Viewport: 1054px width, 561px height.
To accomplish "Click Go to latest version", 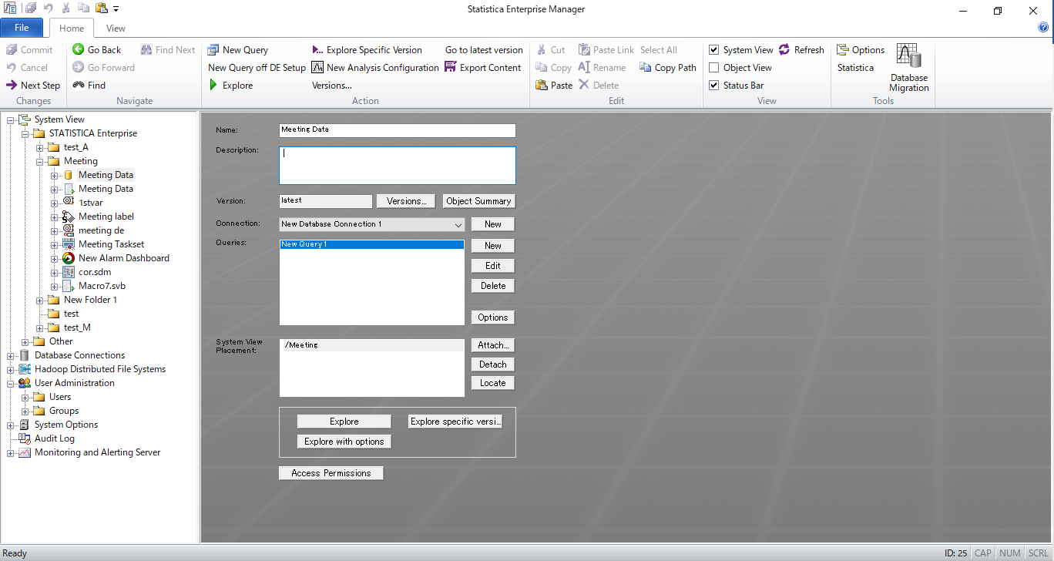I will [x=484, y=49].
